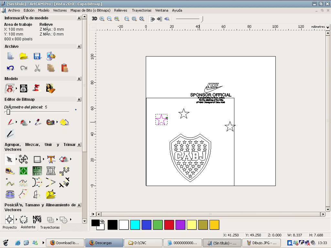Click the redo arrow icon
The image size is (331, 248).
(24, 68)
